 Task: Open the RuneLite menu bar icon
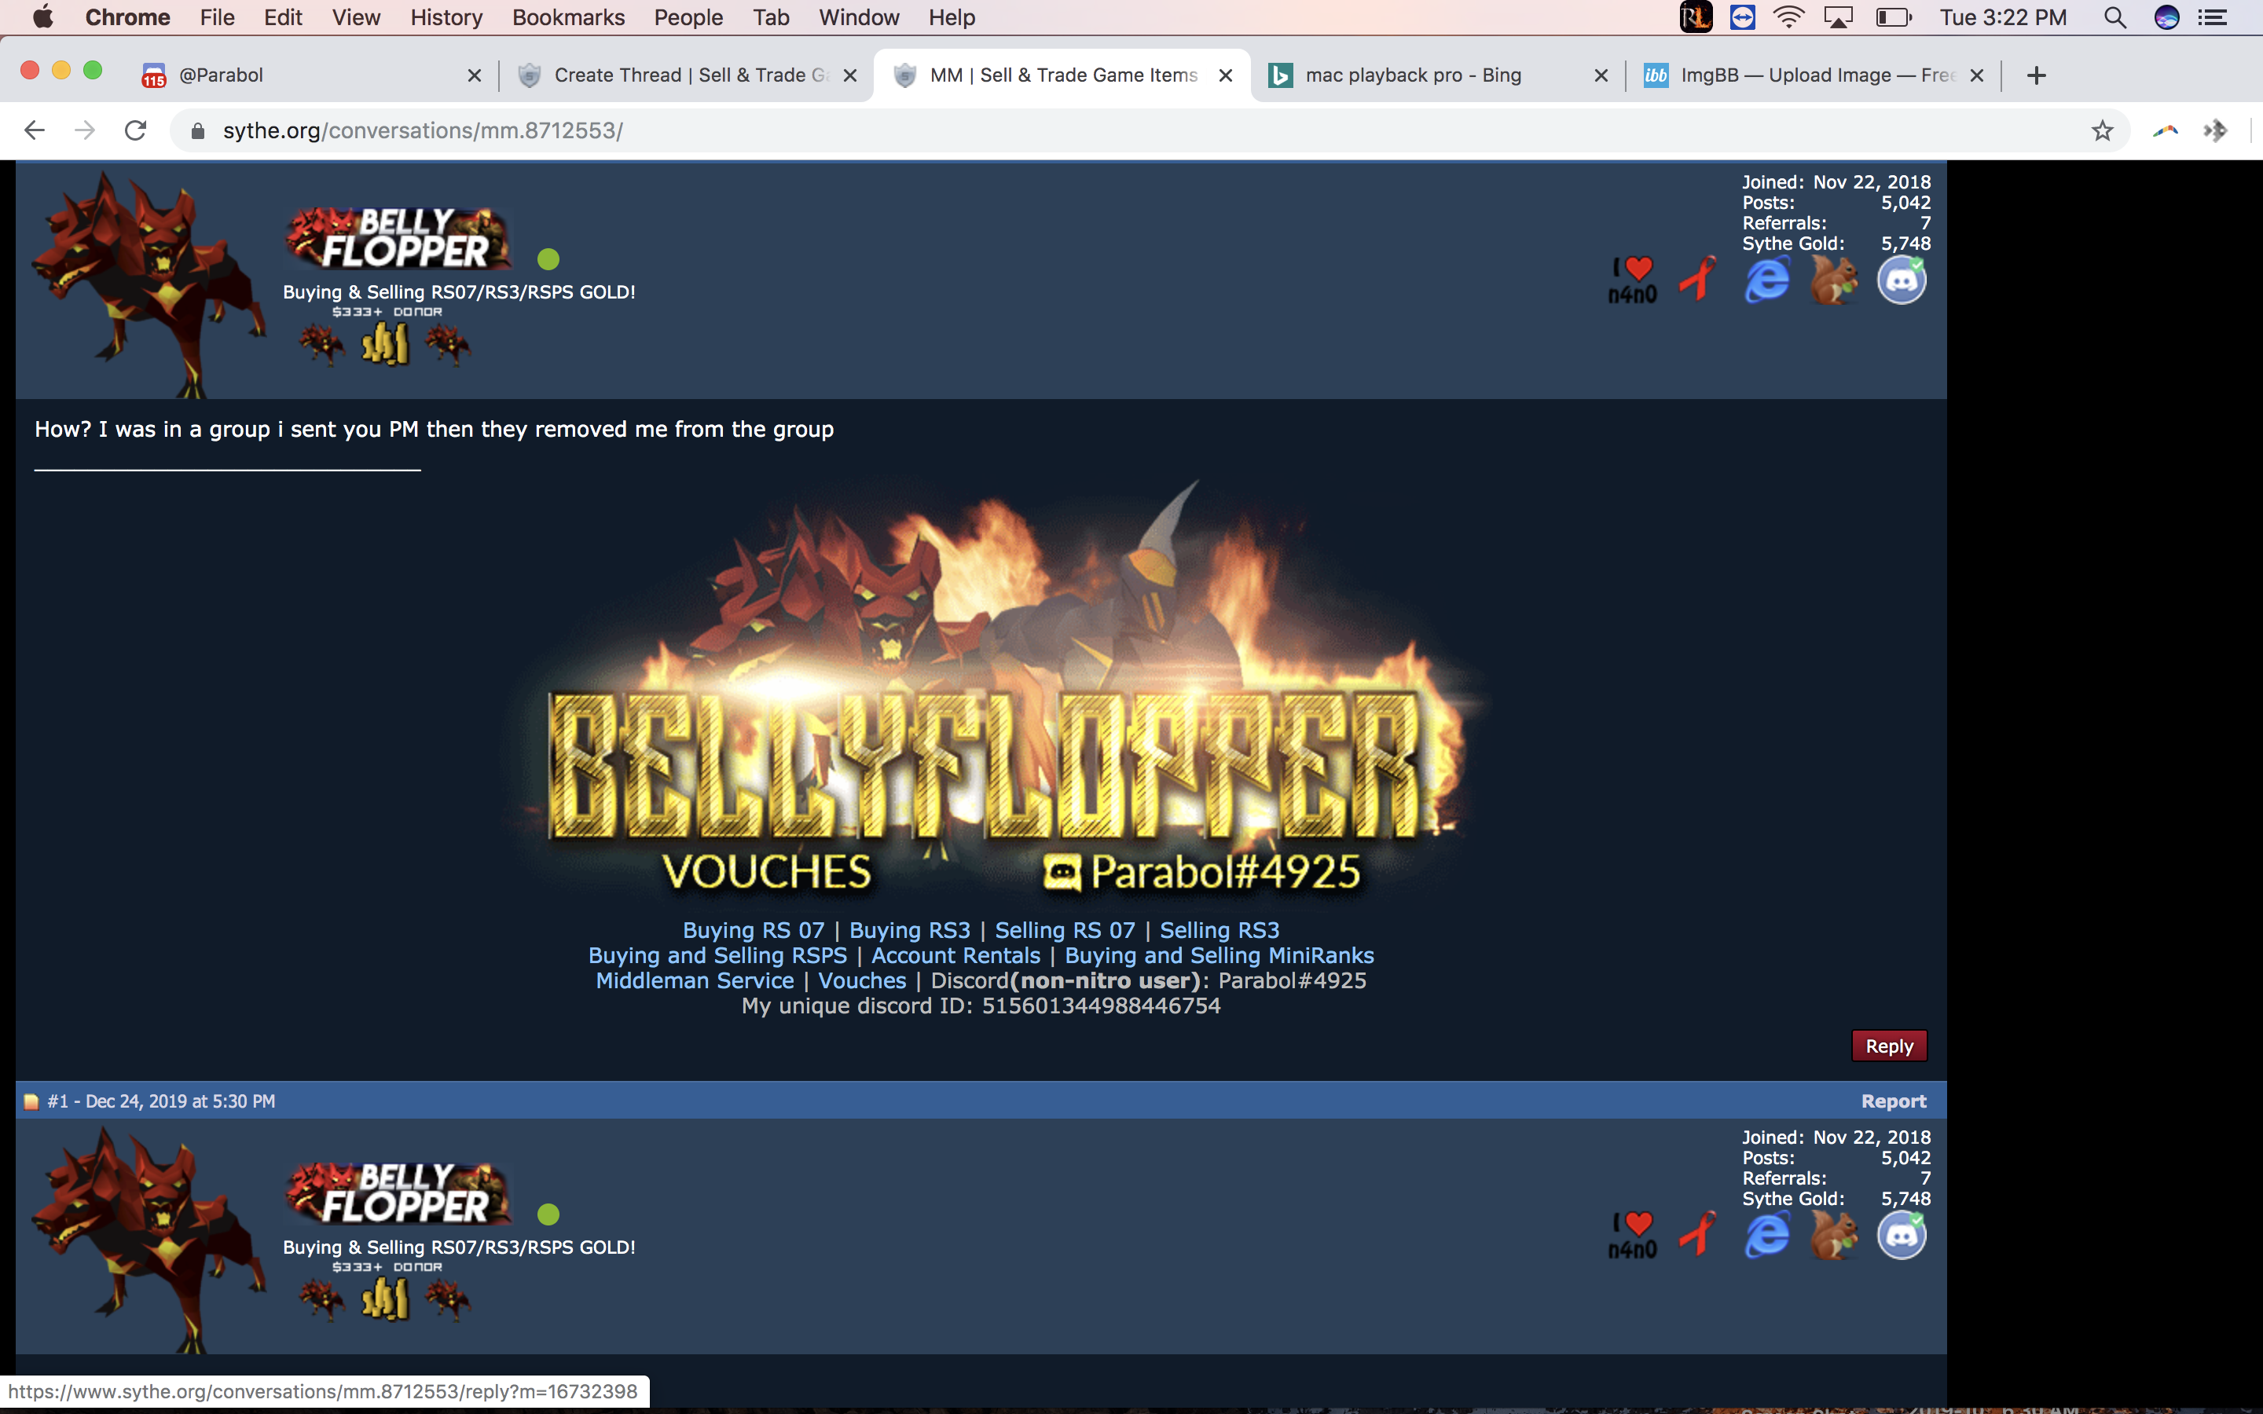[1696, 16]
